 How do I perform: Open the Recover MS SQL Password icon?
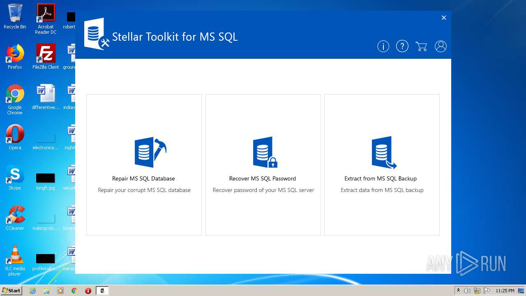265,152
